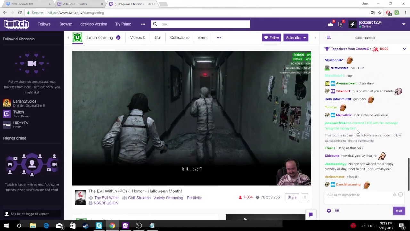Open Windows Start menu
The image size is (410, 231).
pos(6,226)
